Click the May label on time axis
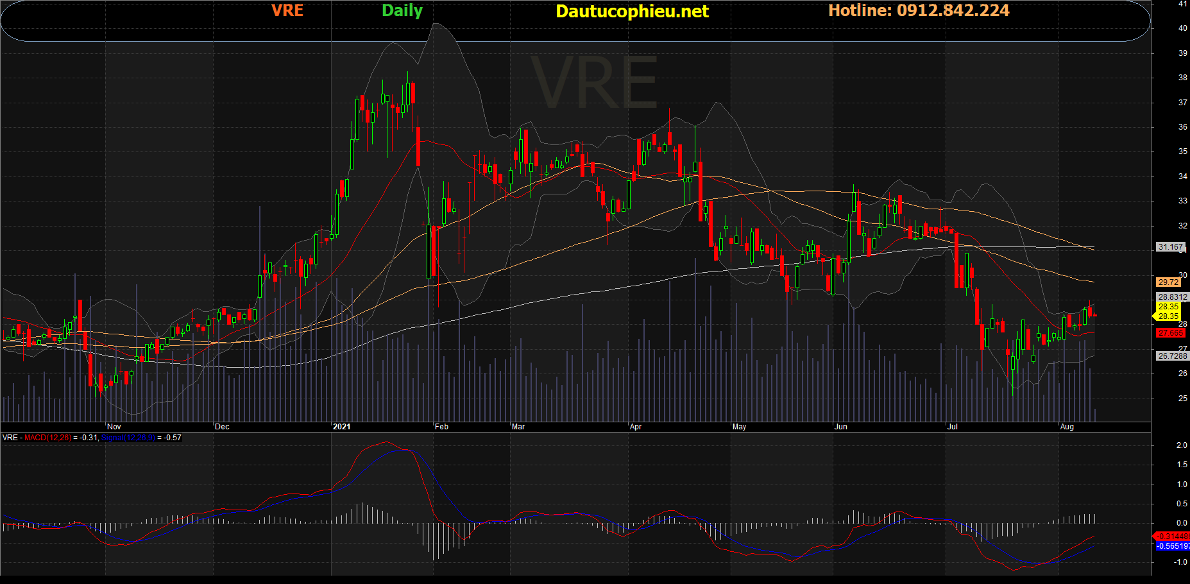Image resolution: width=1190 pixels, height=584 pixels. (740, 427)
